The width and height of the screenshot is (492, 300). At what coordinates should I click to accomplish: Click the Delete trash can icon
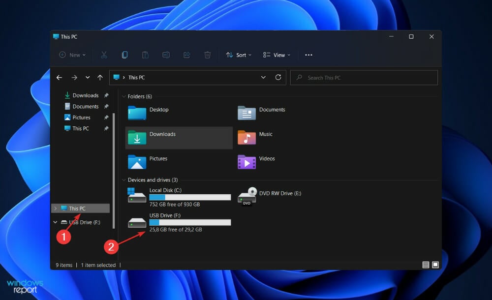[x=207, y=55]
